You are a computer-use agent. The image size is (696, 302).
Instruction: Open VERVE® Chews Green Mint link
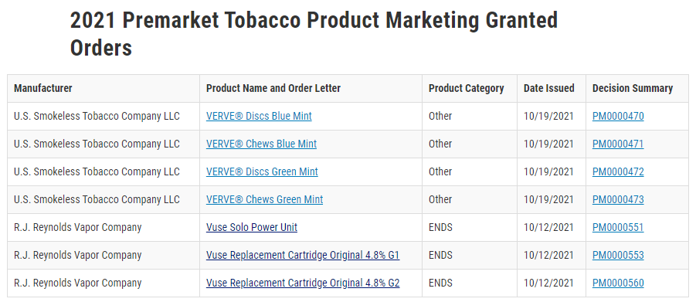264,199
